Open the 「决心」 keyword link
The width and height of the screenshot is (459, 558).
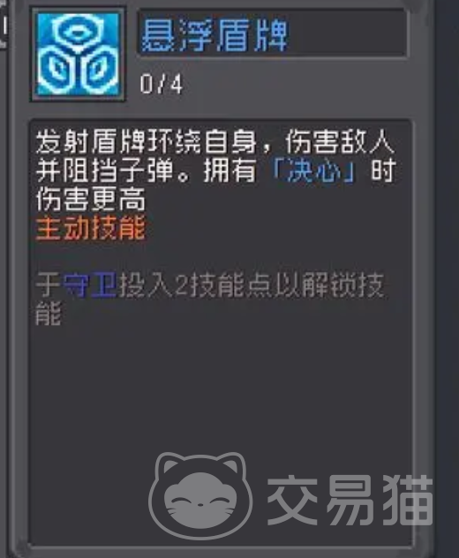(x=313, y=170)
